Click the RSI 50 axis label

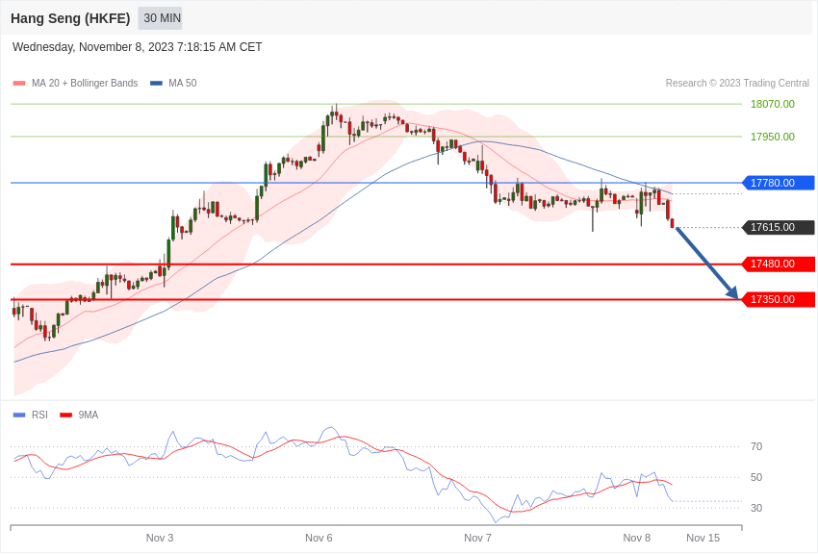point(756,477)
